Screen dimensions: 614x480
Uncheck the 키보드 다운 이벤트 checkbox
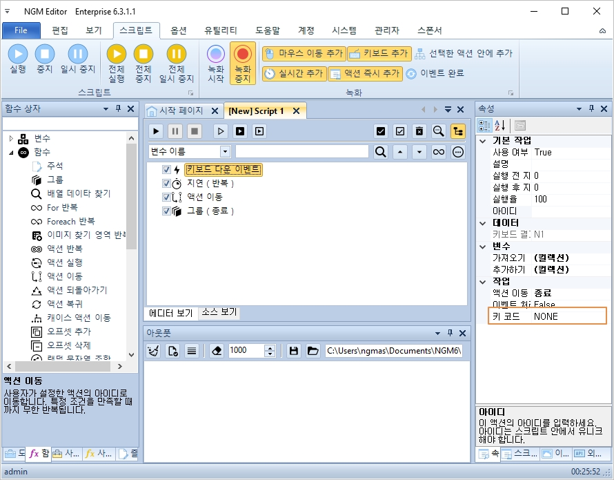click(166, 169)
